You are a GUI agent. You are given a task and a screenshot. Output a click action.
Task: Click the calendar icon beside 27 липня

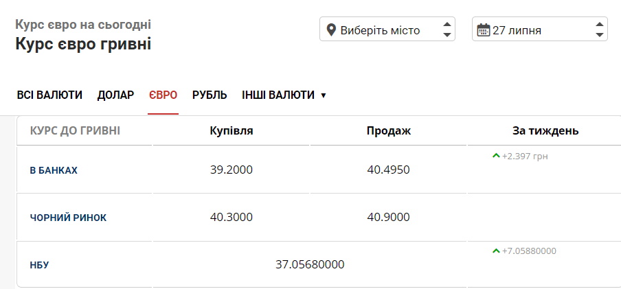coord(483,30)
